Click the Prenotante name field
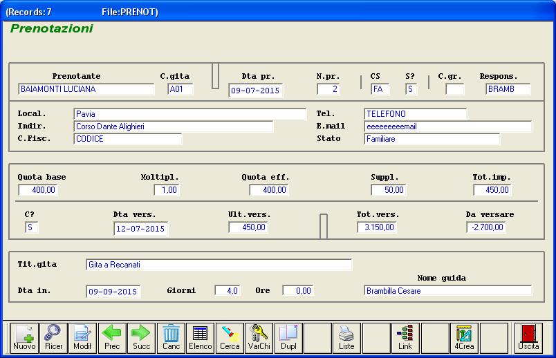This screenshot has height=358, width=556. click(x=86, y=89)
